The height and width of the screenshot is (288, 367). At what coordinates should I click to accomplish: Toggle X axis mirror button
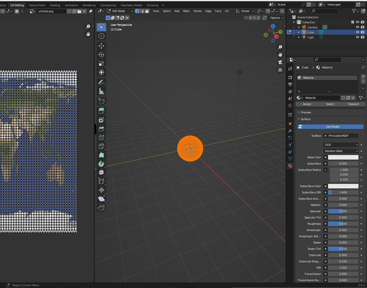[250, 18]
